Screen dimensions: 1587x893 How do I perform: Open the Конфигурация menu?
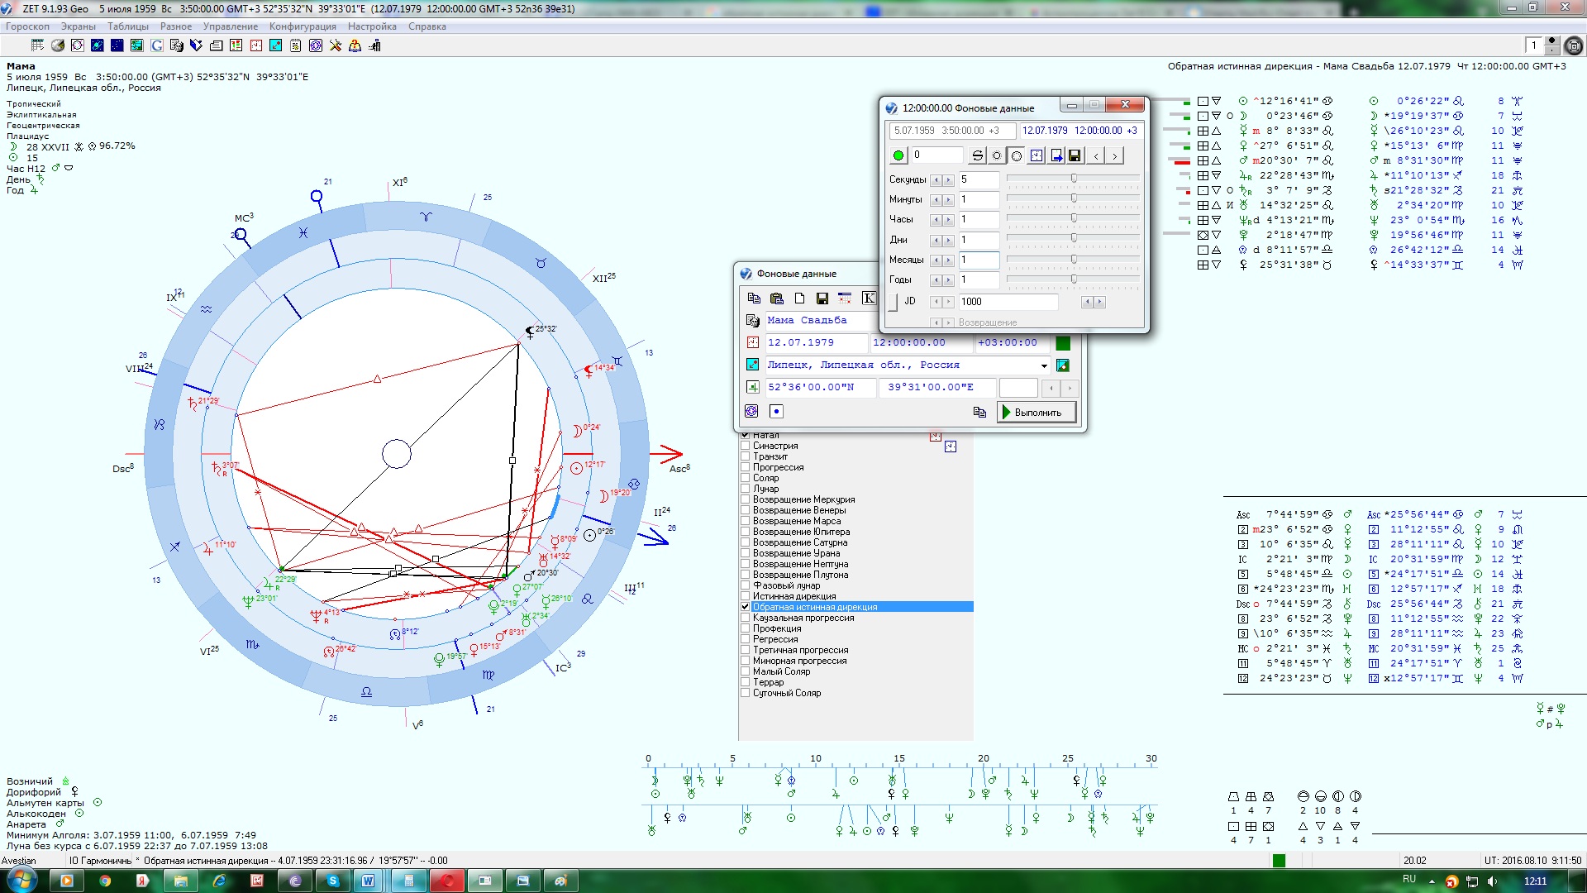303,26
